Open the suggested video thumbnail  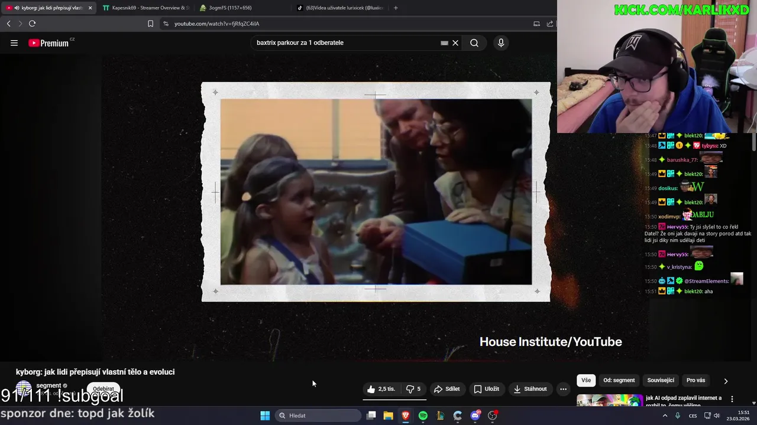pyautogui.click(x=610, y=401)
